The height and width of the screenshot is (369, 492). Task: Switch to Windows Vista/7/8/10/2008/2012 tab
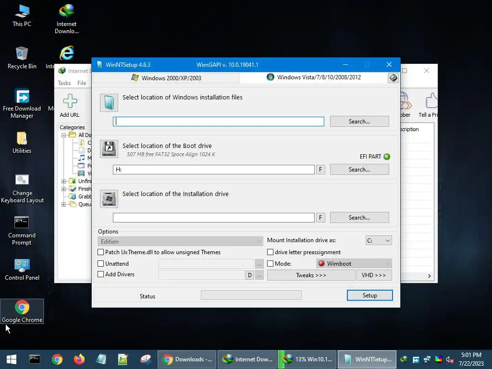click(x=314, y=77)
